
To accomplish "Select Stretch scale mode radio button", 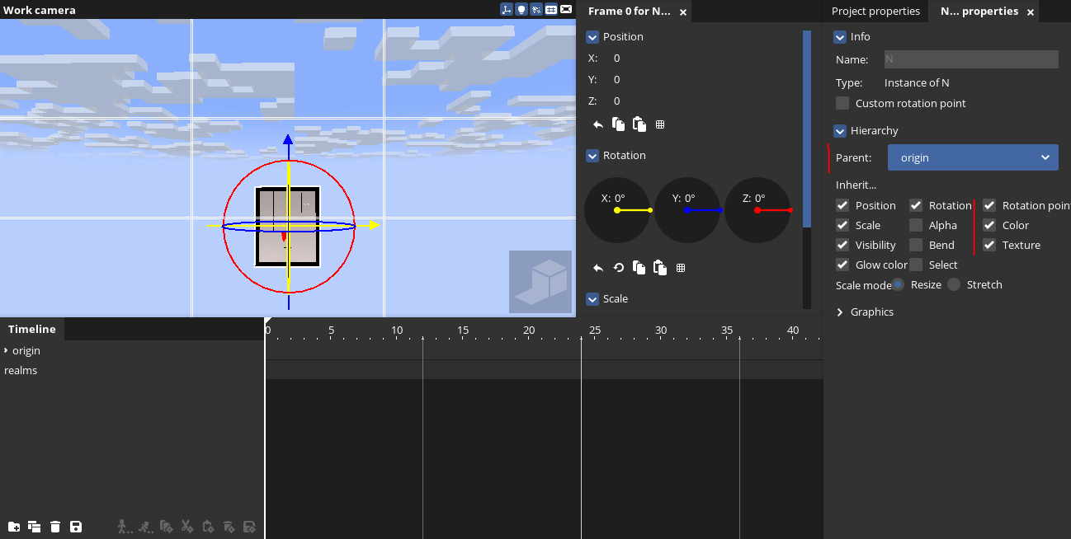I will 954,284.
